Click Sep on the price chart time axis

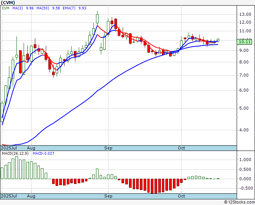108,148
